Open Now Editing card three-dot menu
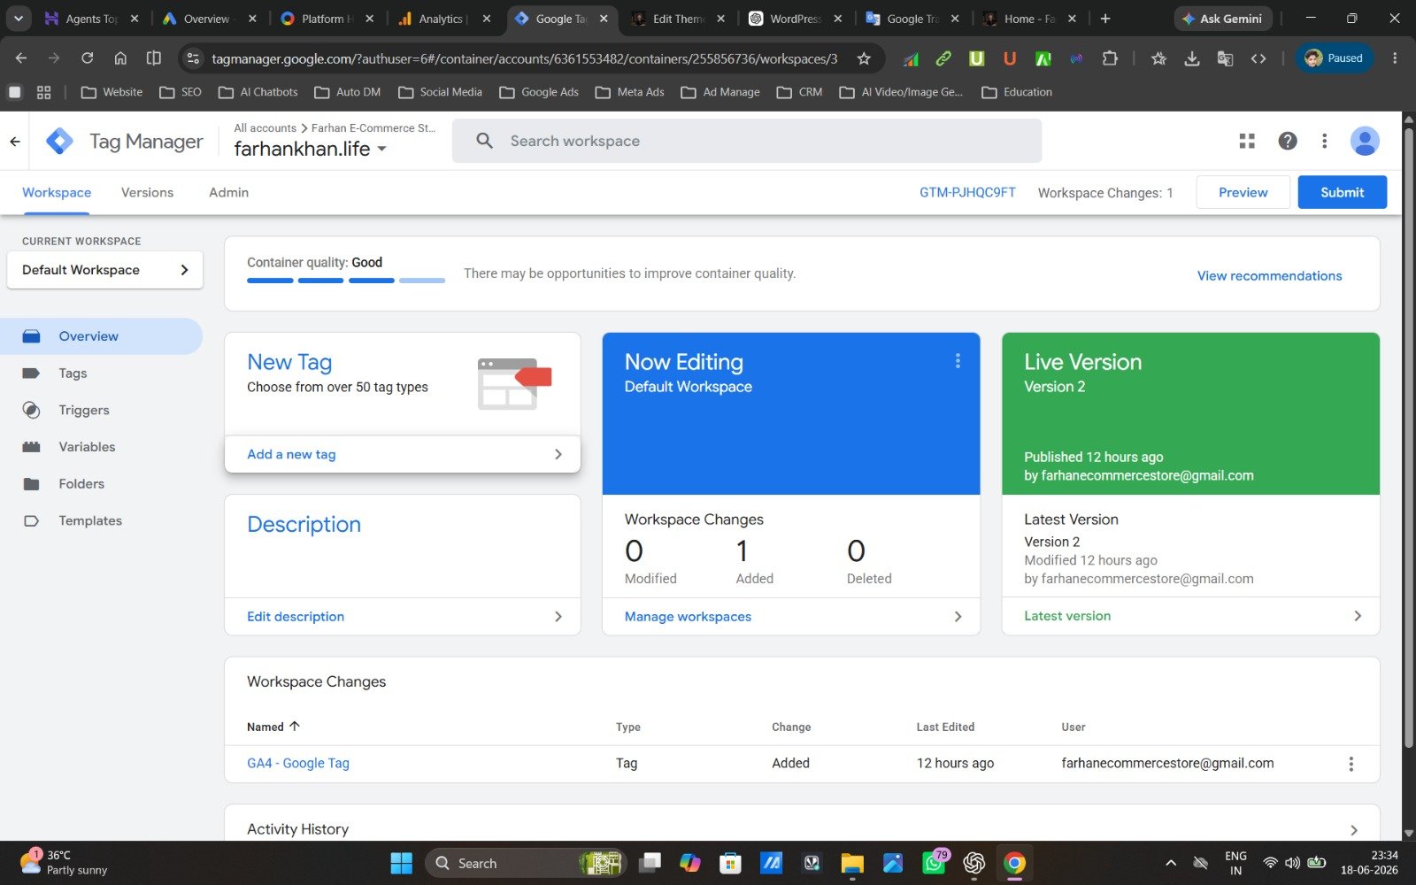 click(x=958, y=361)
